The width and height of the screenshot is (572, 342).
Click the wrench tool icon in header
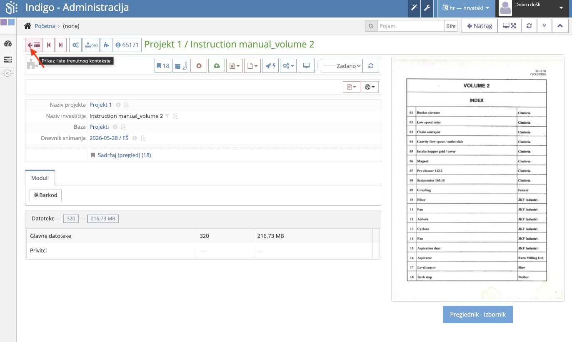click(427, 7)
